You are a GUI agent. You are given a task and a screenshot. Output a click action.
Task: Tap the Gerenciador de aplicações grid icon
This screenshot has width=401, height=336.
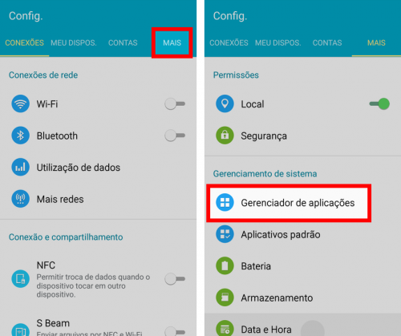click(225, 202)
